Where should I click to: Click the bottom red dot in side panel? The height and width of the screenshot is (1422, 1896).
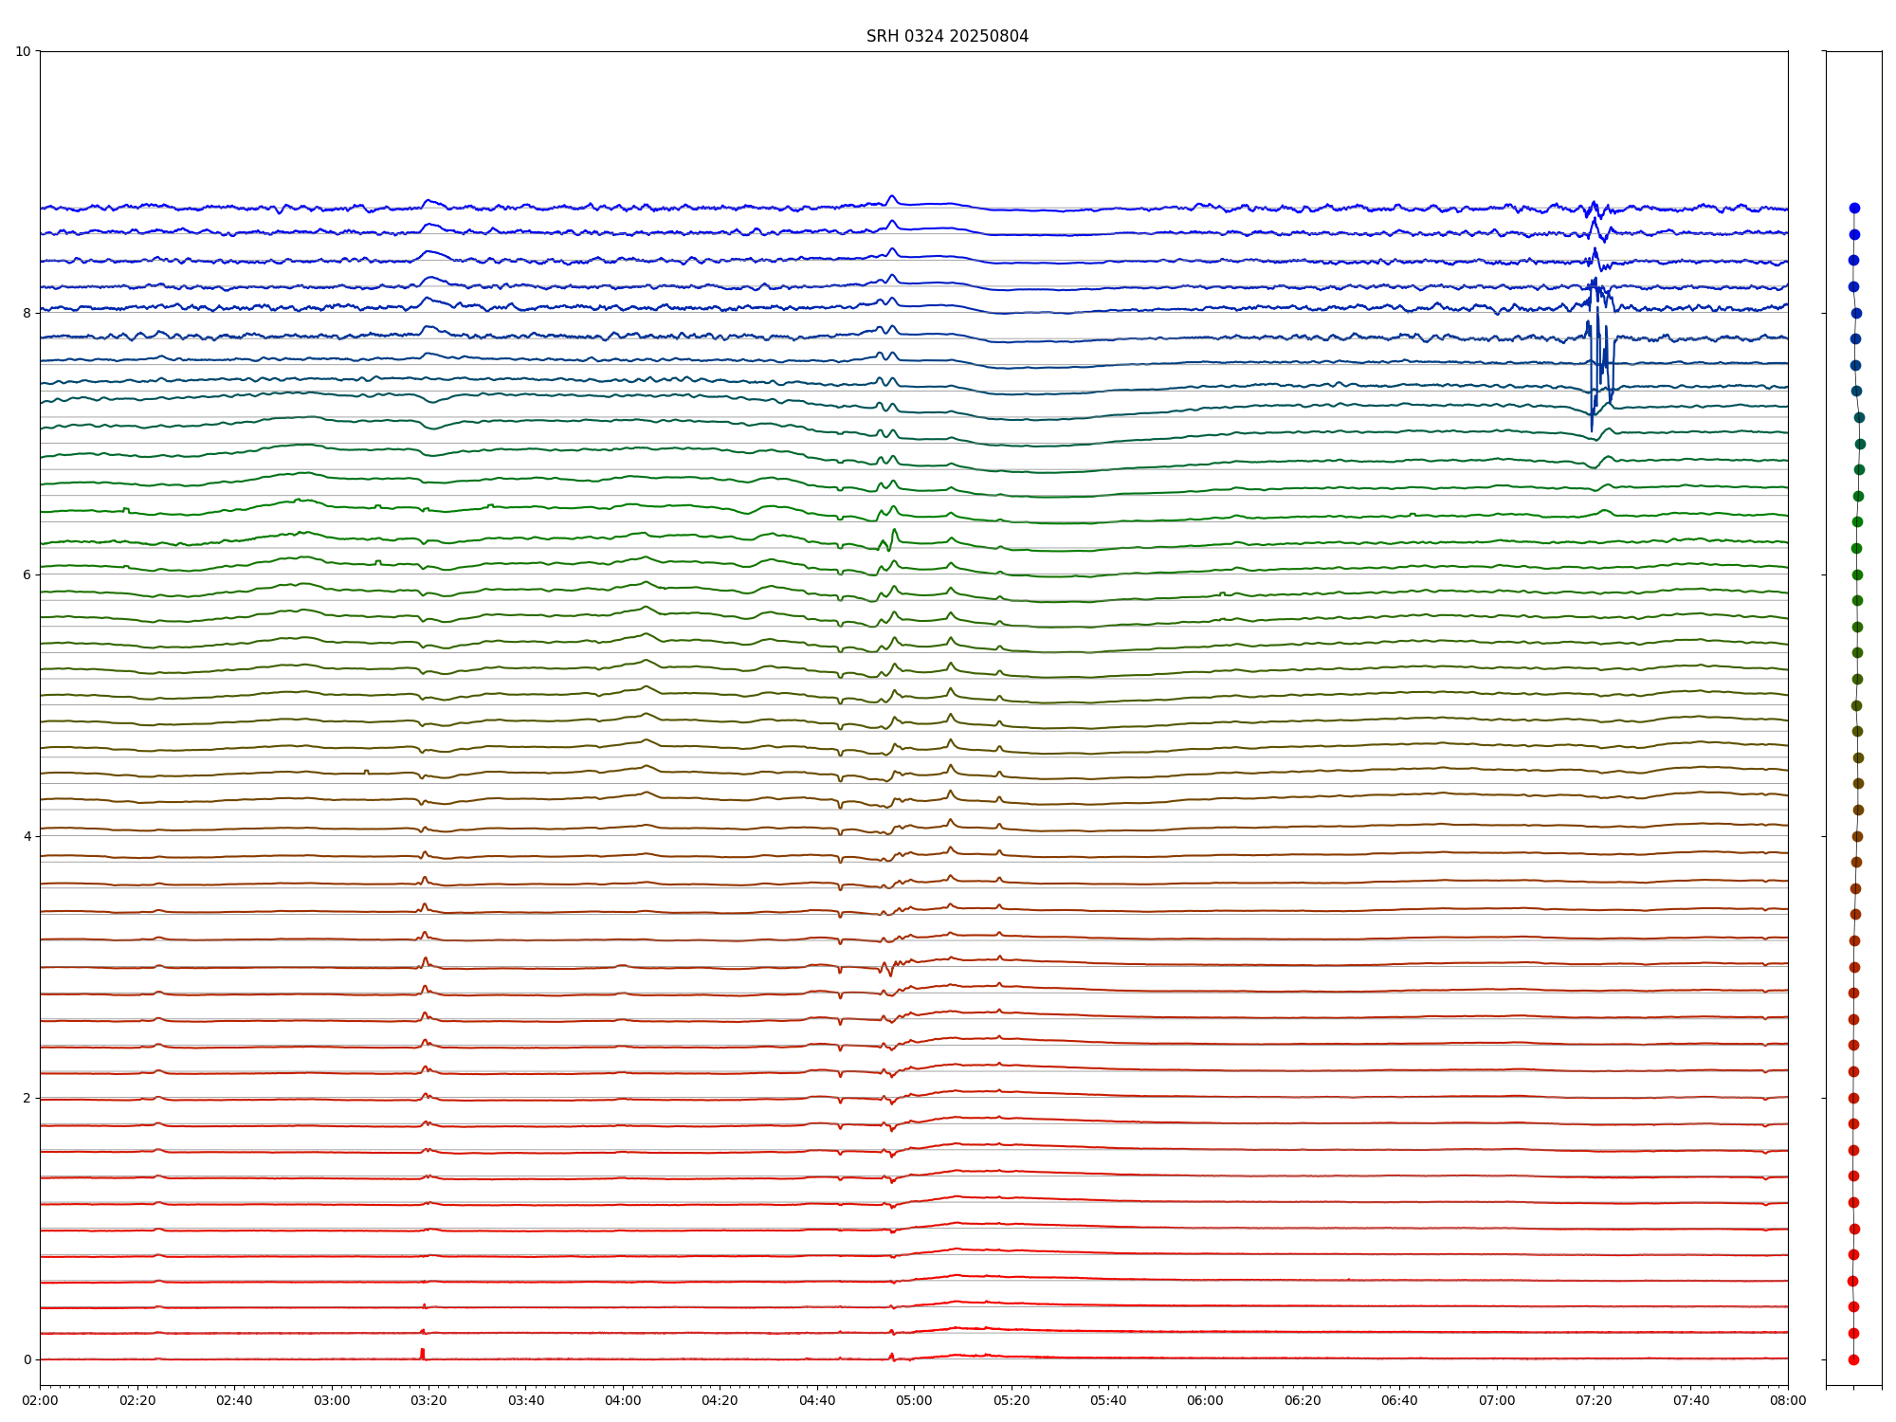coord(1853,1359)
